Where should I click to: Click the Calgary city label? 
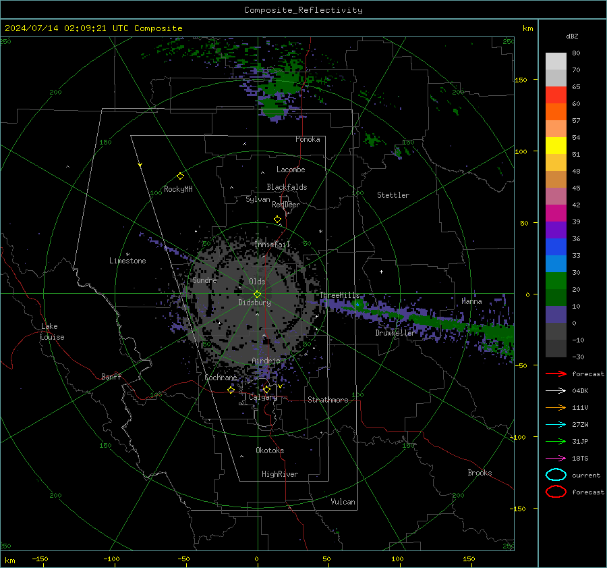tap(263, 397)
